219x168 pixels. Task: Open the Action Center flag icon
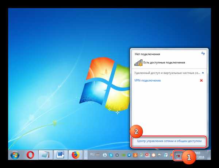pyautogui.click(x=160, y=155)
